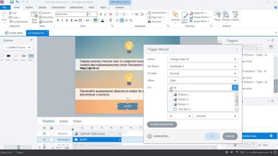Check the Text Box 1 checkbox

(171, 109)
